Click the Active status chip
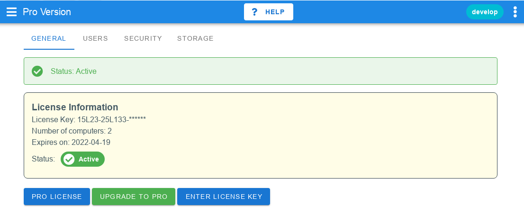The image size is (524, 224). (82, 159)
